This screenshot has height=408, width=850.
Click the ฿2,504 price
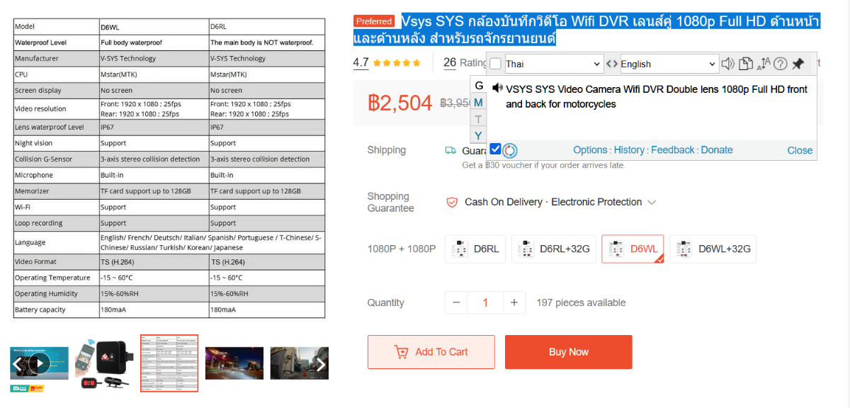399,103
